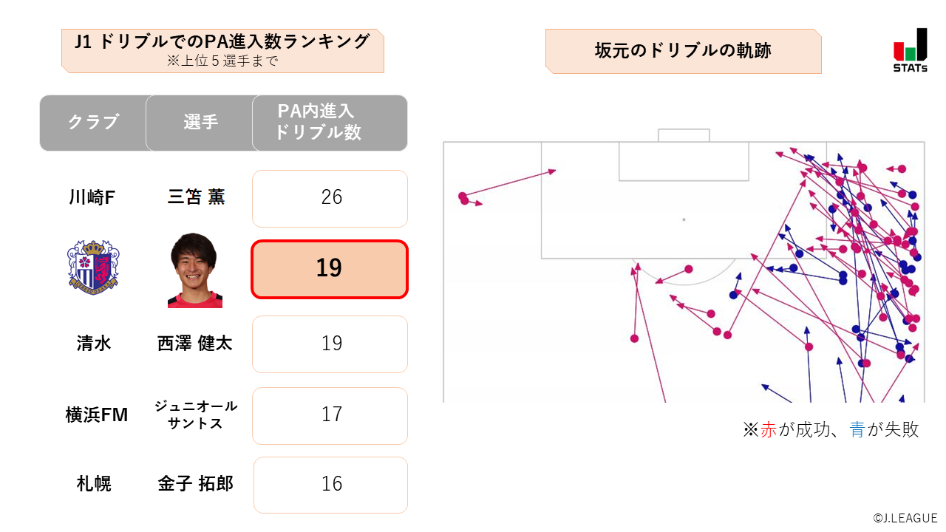The height and width of the screenshot is (532, 946).
Task: Click the highlighted red-bordered 19 box
Action: tap(330, 269)
